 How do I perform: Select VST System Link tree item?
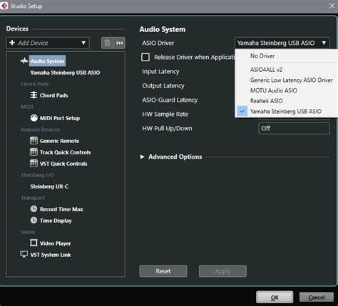coord(51,255)
